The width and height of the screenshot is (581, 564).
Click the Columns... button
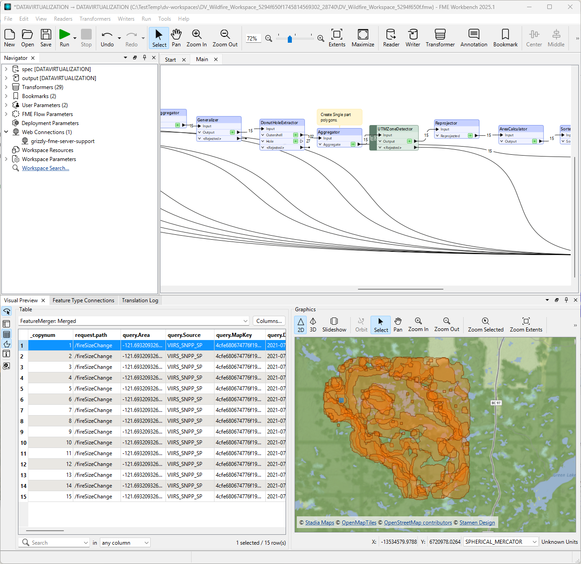269,321
